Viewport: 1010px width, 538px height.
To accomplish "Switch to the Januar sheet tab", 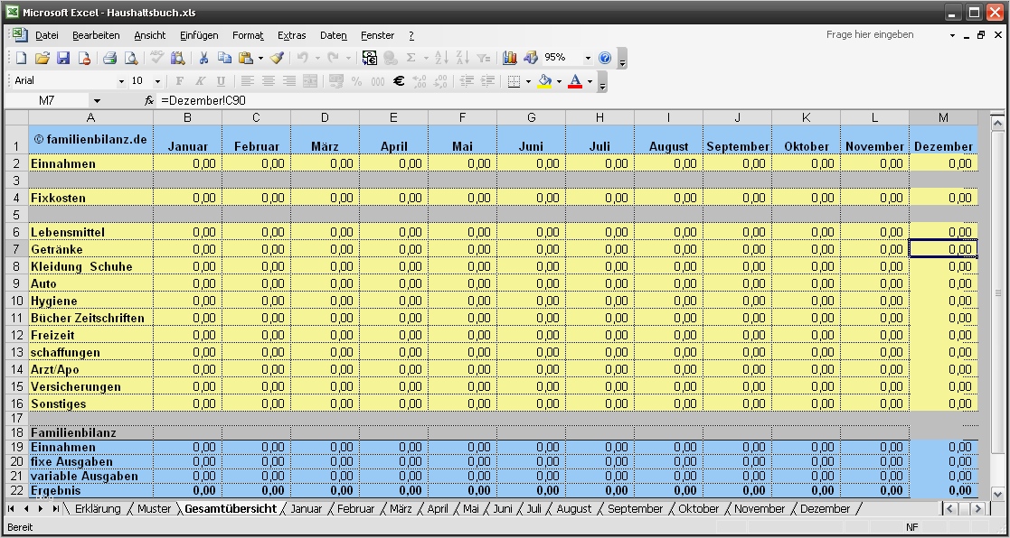I will tap(306, 509).
